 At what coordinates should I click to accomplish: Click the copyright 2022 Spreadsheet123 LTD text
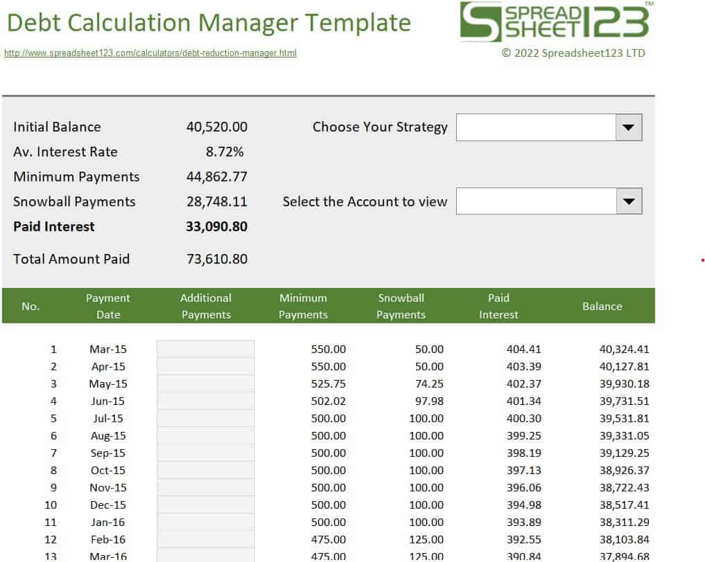[x=573, y=53]
